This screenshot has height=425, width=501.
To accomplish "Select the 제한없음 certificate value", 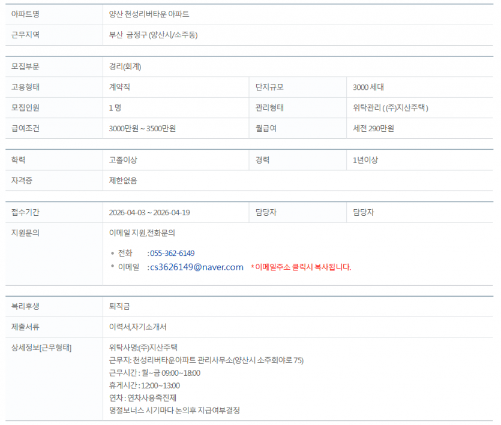I will [x=123, y=180].
